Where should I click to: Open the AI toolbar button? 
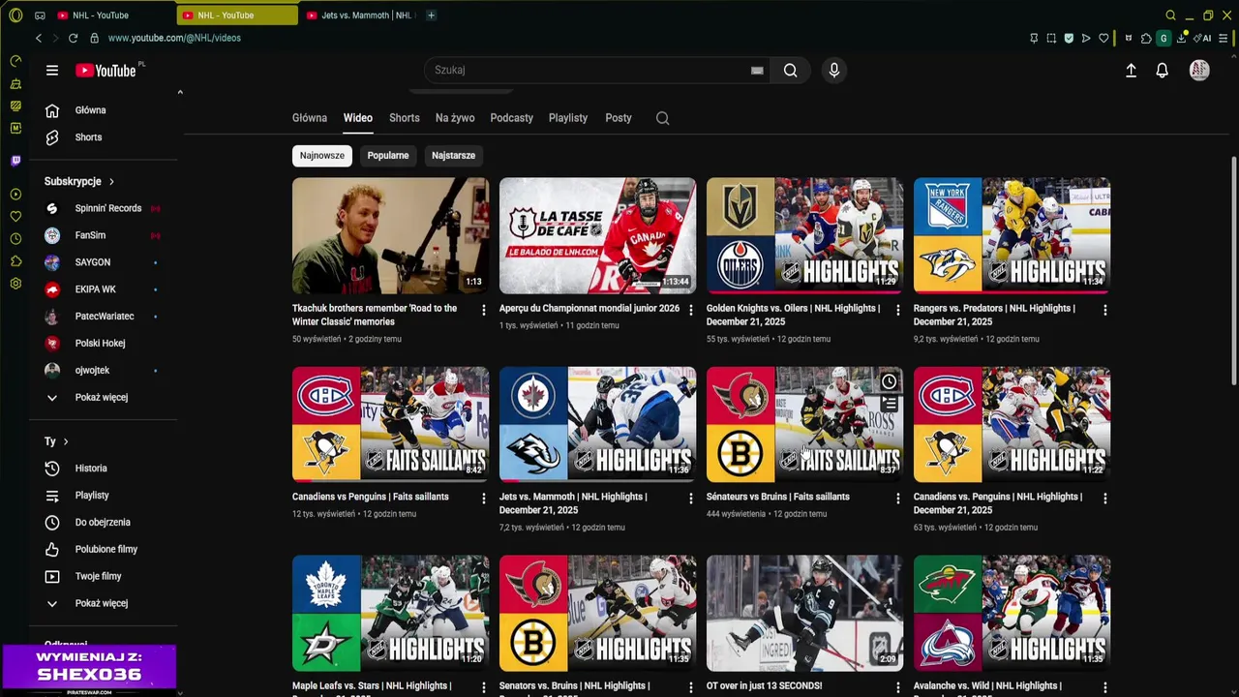pos(1203,38)
